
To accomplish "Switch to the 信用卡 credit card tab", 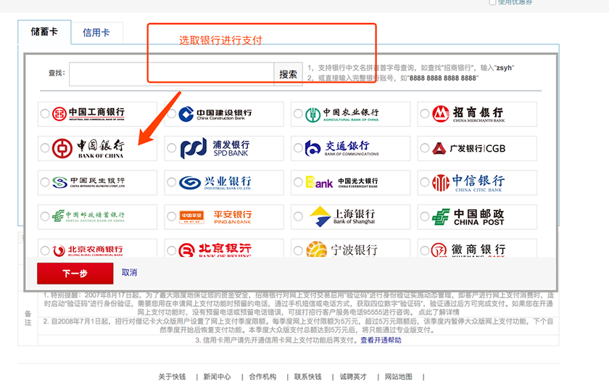I will 96,33.
